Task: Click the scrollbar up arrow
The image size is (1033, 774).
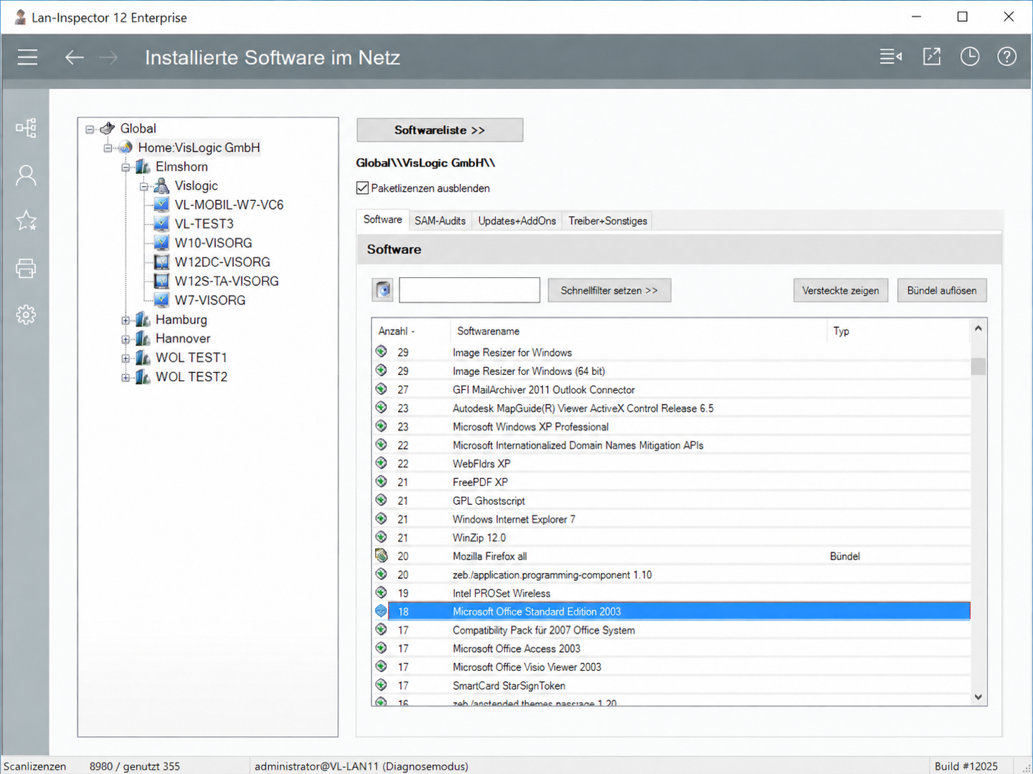Action: (x=978, y=329)
